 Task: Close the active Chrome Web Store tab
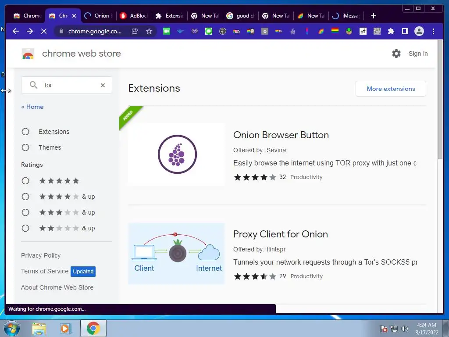tap(74, 16)
